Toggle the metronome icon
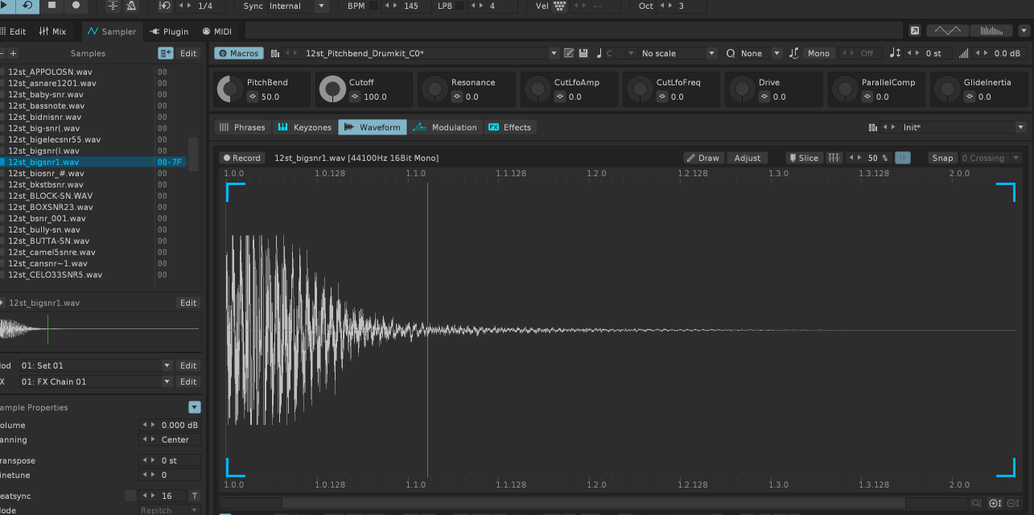This screenshot has width=1034, height=515. pos(131,6)
